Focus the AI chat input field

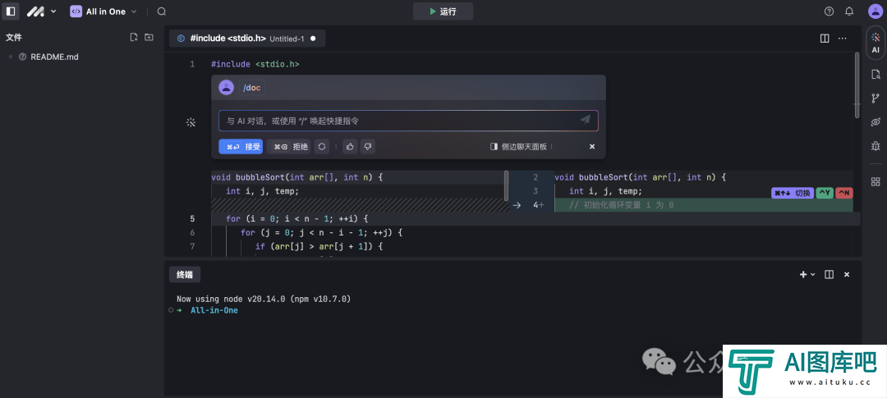pyautogui.click(x=408, y=121)
